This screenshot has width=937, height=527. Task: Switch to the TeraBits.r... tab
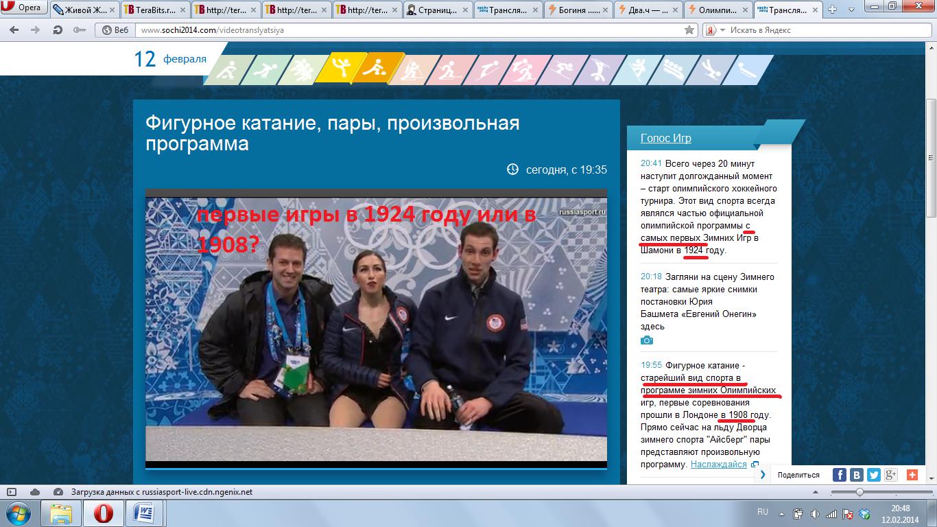[154, 10]
